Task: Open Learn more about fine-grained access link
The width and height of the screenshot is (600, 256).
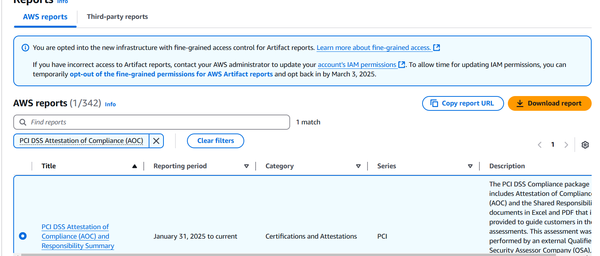Action: 374,48
